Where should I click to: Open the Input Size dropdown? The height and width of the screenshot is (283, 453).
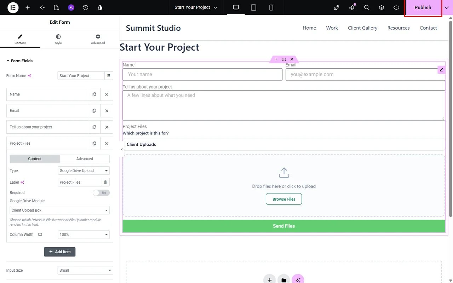[x=85, y=270]
